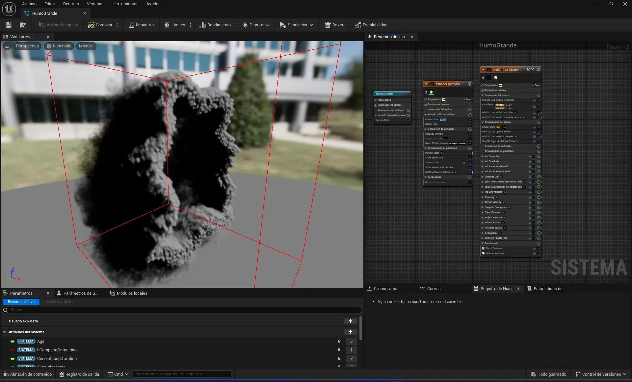
Task: Open the Herramientas menu
Action: (x=125, y=4)
